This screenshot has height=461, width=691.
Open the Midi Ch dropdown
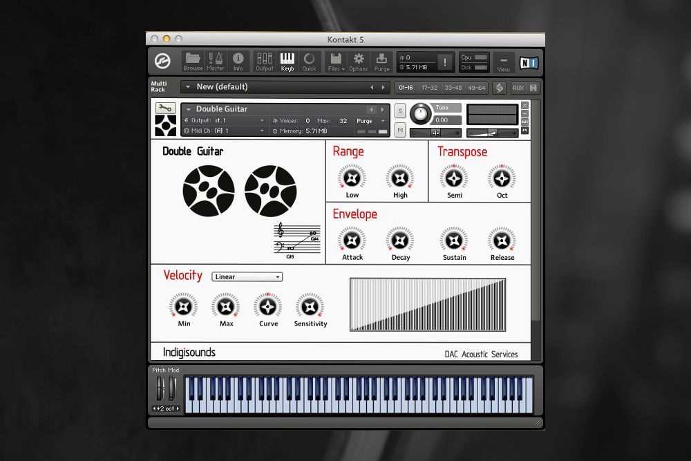[x=225, y=131]
